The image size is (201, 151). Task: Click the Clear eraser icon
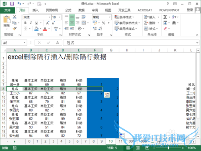click(x=165, y=29)
